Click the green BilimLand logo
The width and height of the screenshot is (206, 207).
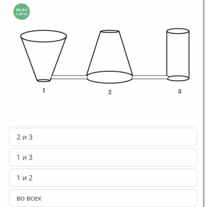click(x=21, y=12)
